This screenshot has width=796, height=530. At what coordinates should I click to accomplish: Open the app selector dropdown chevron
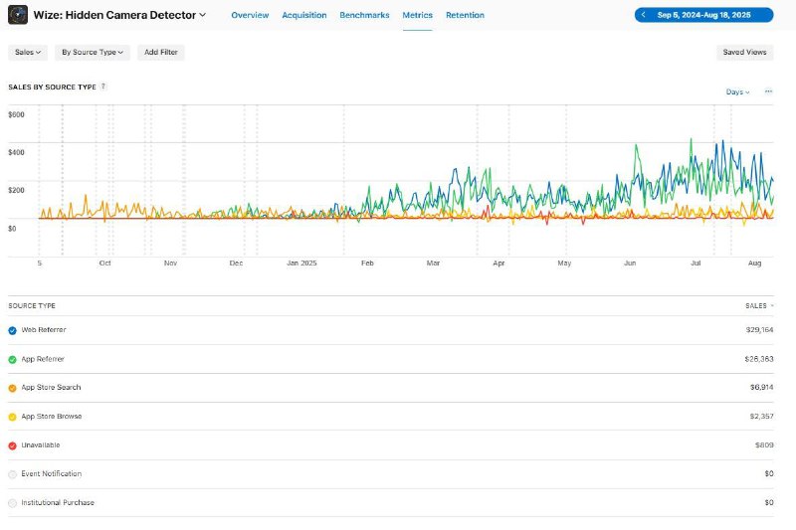(203, 15)
